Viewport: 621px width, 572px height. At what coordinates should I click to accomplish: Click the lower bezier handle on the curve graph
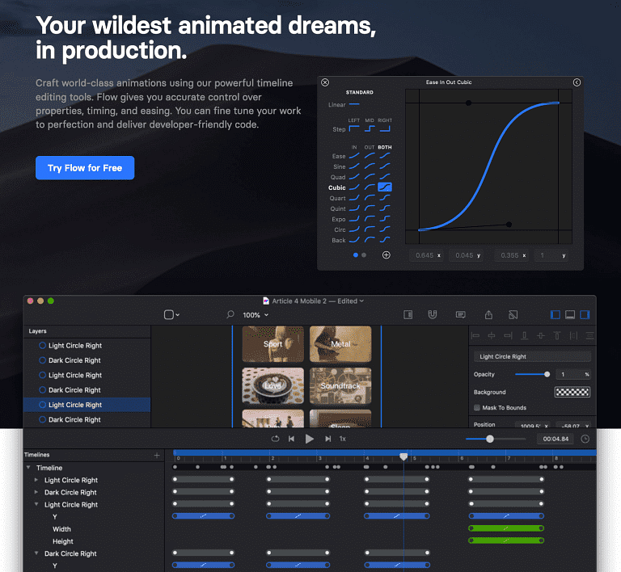(x=509, y=225)
